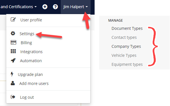Click the plus add icon in navbar

[45, 7]
